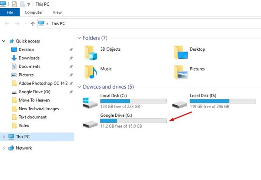Open the Pictures folder icon in Folders
This screenshot has width=261, height=180.
(x=181, y=72)
